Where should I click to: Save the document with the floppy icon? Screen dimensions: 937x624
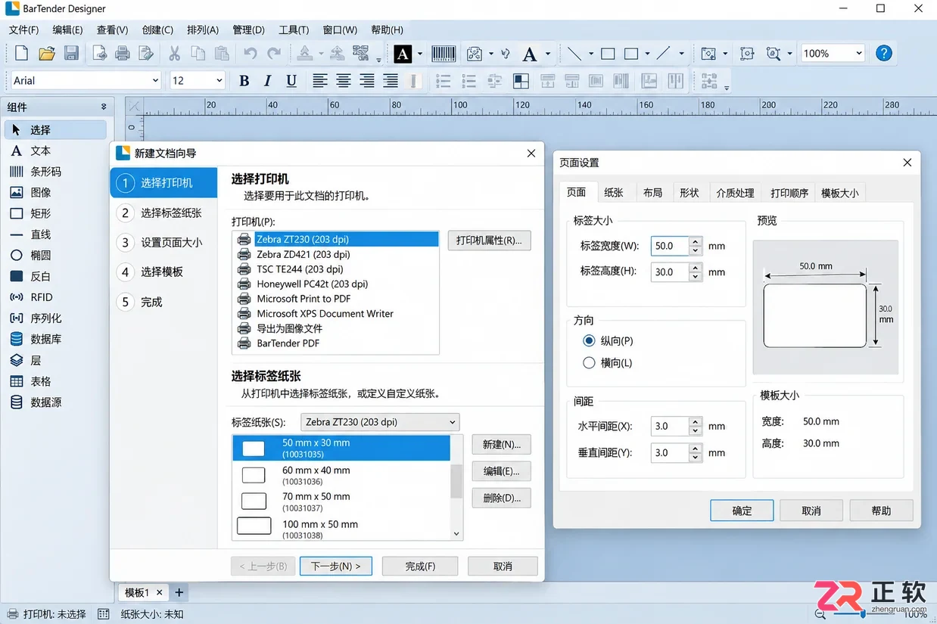click(71, 53)
